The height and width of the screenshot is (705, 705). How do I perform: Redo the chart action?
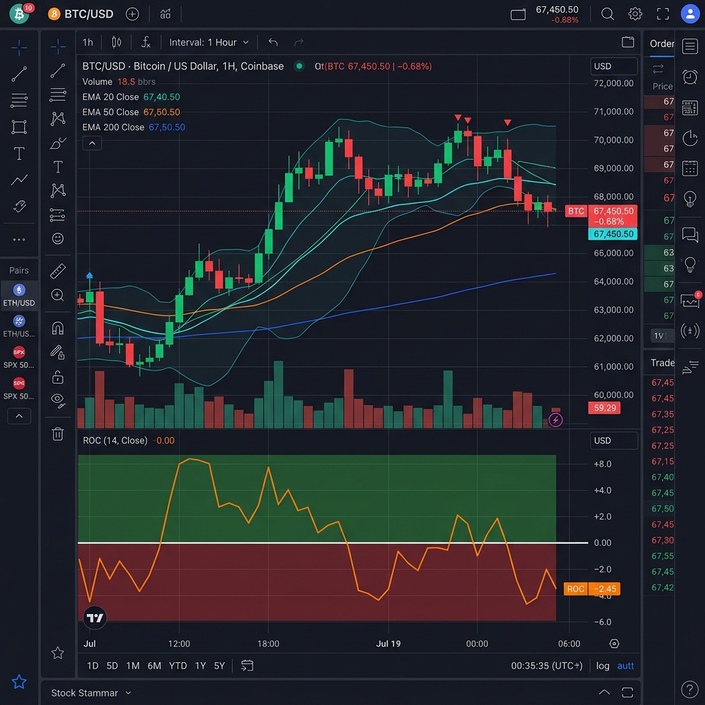pyautogui.click(x=299, y=42)
